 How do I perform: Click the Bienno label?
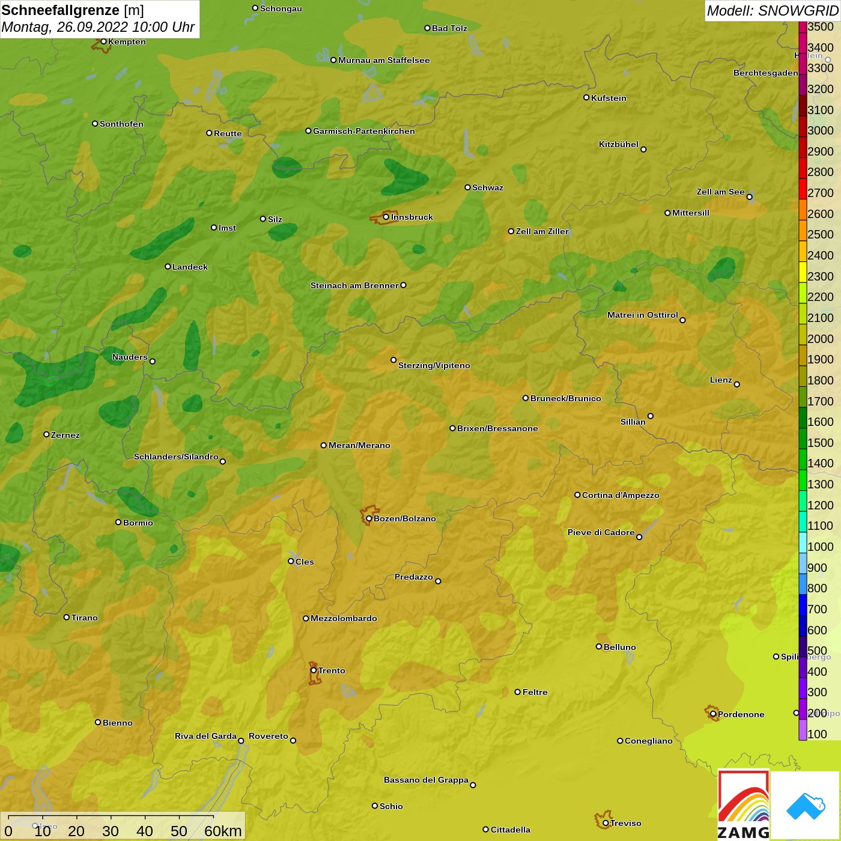tap(117, 723)
